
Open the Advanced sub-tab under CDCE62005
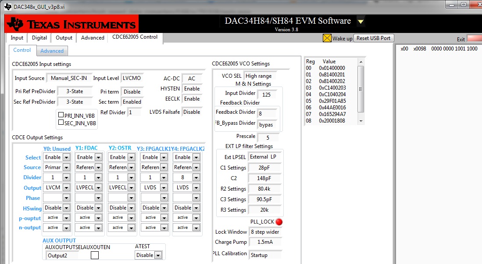(x=52, y=51)
